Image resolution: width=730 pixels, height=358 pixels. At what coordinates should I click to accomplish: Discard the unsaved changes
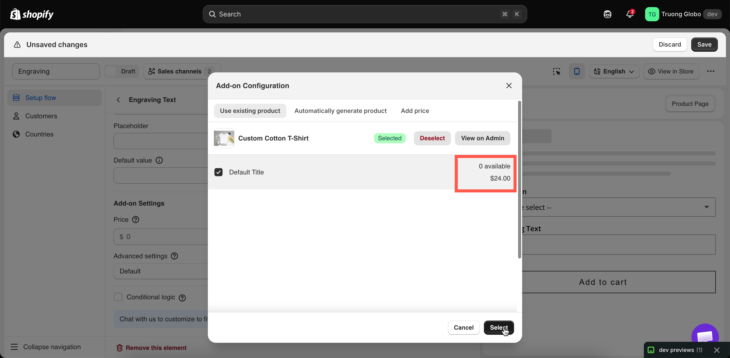pyautogui.click(x=670, y=44)
